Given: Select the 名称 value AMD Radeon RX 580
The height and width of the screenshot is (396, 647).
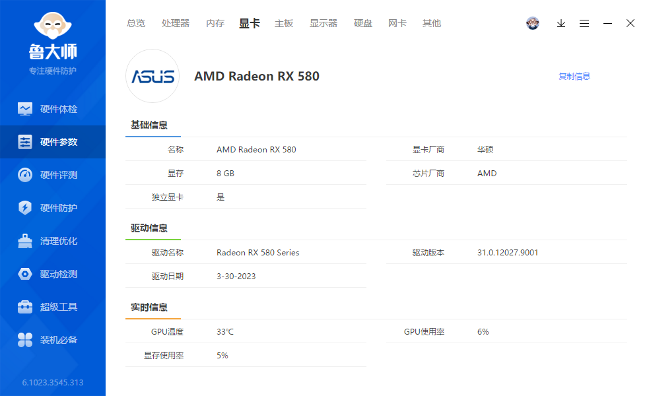Looking at the screenshot, I should [x=256, y=150].
